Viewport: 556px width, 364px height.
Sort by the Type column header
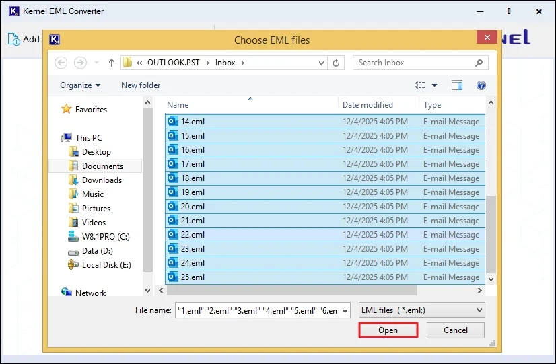coord(452,105)
